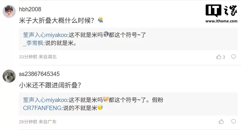241x130 pixels.
Task: Click the emoji after 米子大折叠大概什么时候
Action: [x=100, y=20]
